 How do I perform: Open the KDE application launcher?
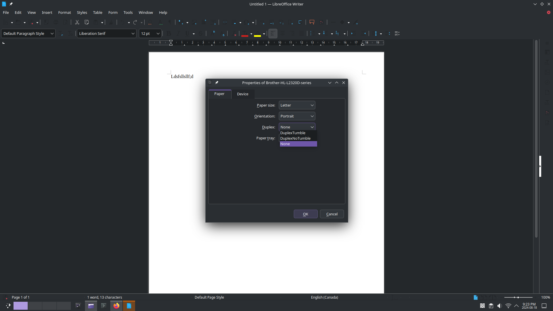click(x=8, y=306)
